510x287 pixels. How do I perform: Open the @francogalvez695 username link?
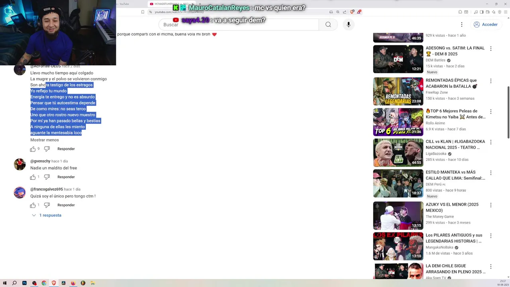click(x=47, y=189)
